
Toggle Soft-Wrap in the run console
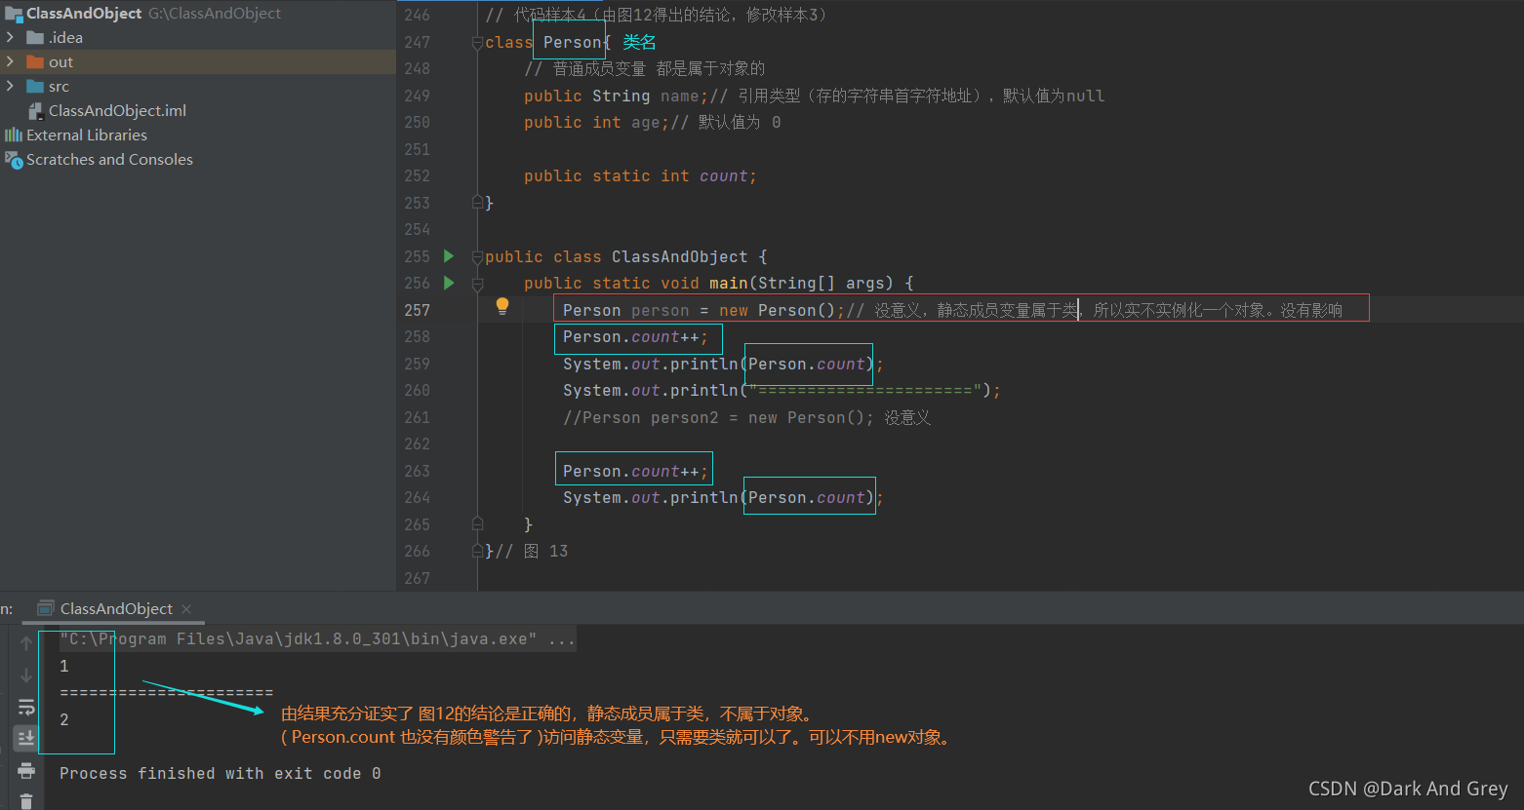point(26,707)
